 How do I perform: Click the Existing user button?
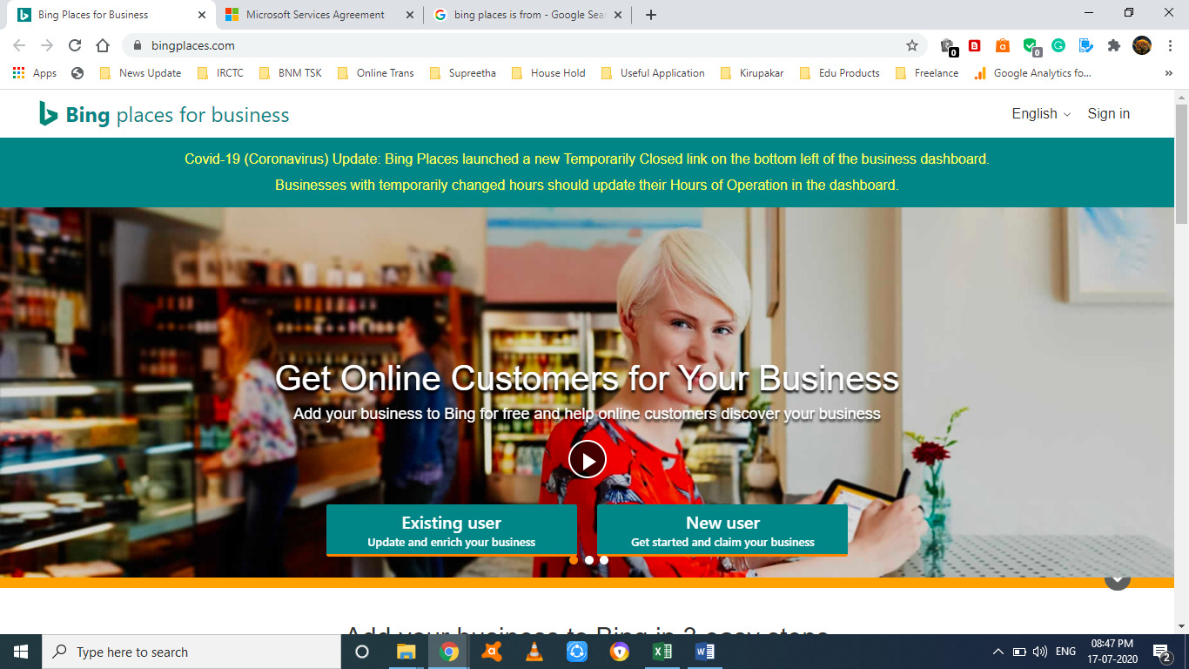(x=451, y=530)
